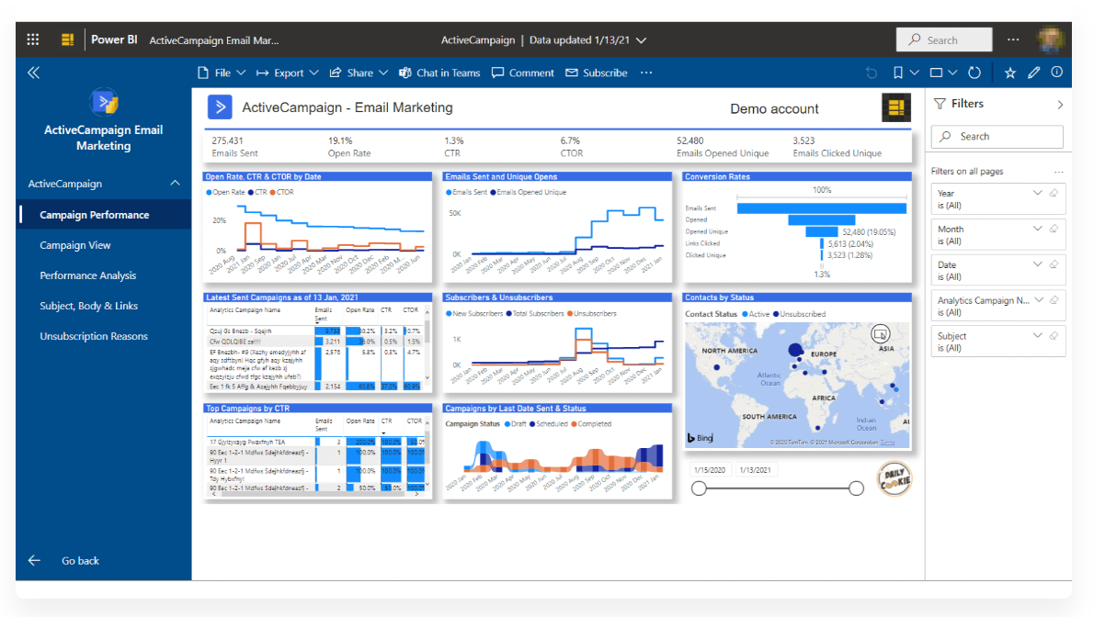Expand the Month filter card chevron

(1038, 229)
